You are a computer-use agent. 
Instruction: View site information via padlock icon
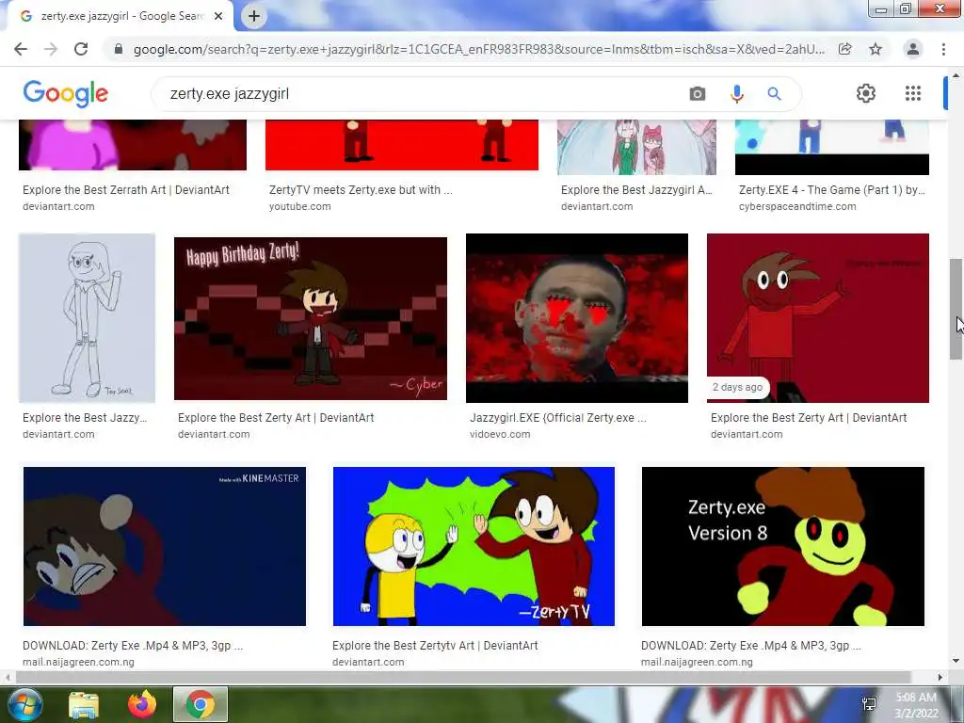[x=119, y=49]
